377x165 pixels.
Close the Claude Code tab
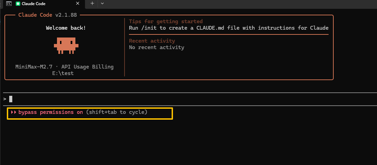pyautogui.click(x=77, y=4)
